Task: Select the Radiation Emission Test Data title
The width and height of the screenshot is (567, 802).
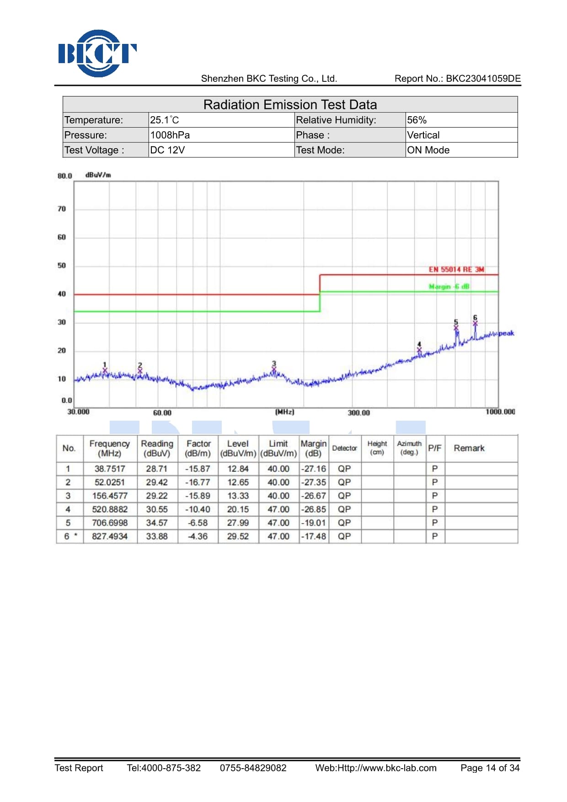Action: pyautogui.click(x=290, y=105)
